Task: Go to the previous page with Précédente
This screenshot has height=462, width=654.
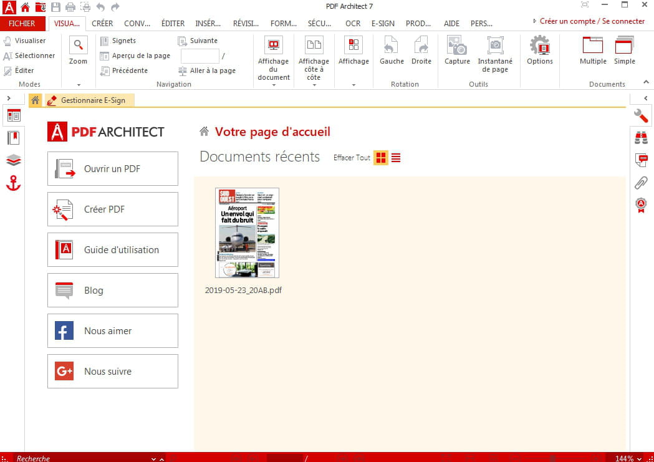Action: point(124,70)
